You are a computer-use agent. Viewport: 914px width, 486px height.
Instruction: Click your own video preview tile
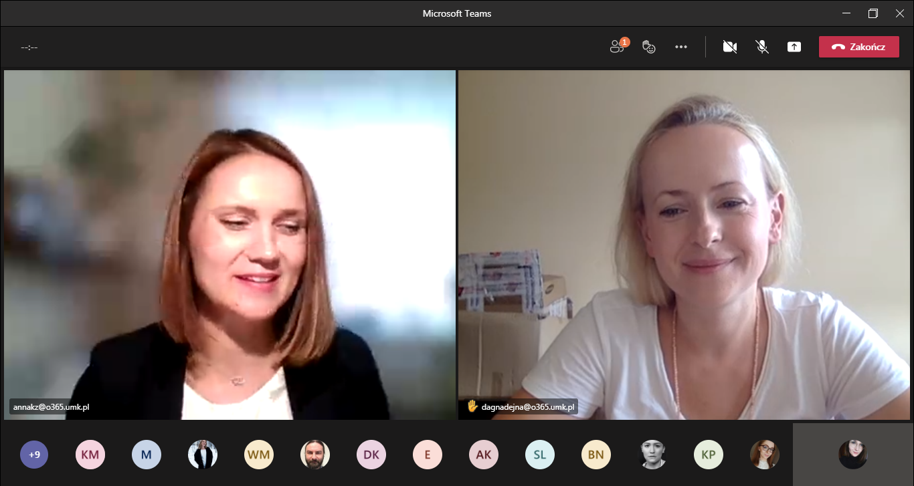[x=852, y=455]
